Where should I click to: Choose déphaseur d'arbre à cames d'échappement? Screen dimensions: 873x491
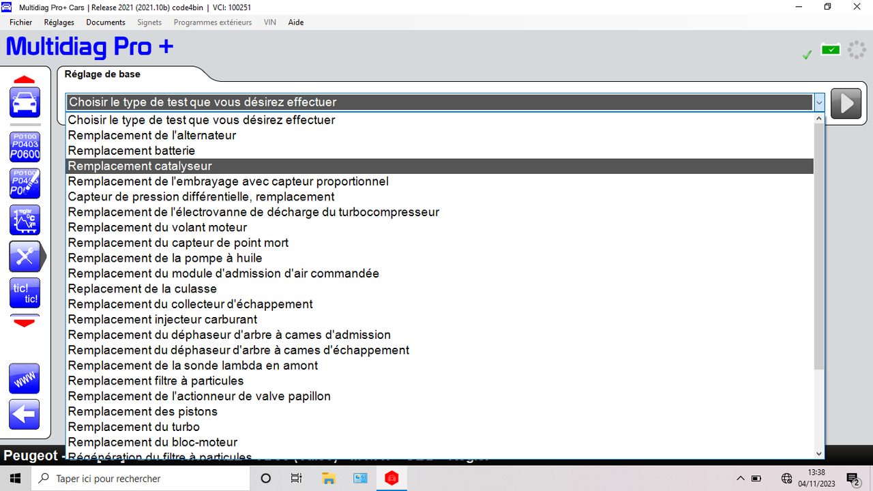pyautogui.click(x=440, y=350)
